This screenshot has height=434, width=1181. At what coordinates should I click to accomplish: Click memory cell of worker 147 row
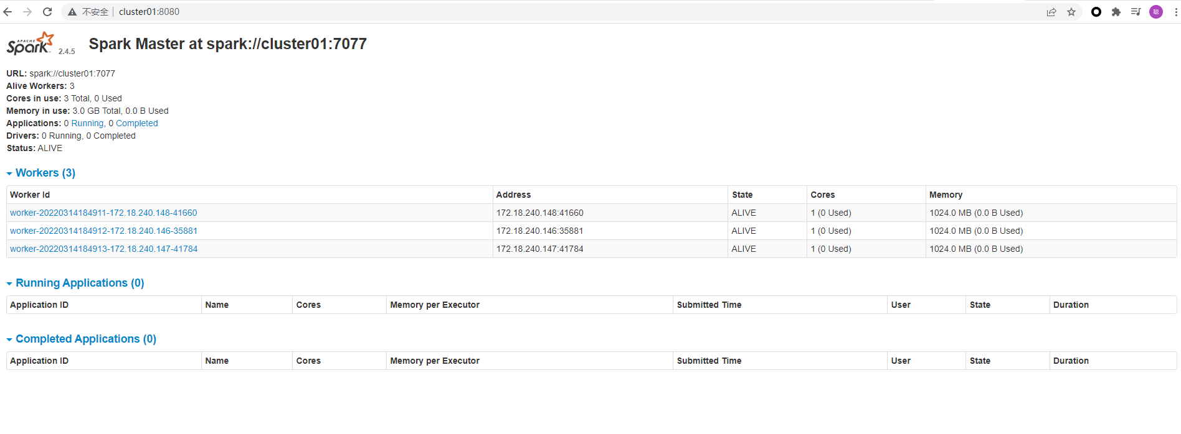[1051, 249]
